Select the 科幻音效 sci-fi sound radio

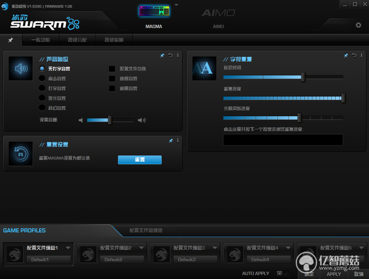tap(42, 108)
